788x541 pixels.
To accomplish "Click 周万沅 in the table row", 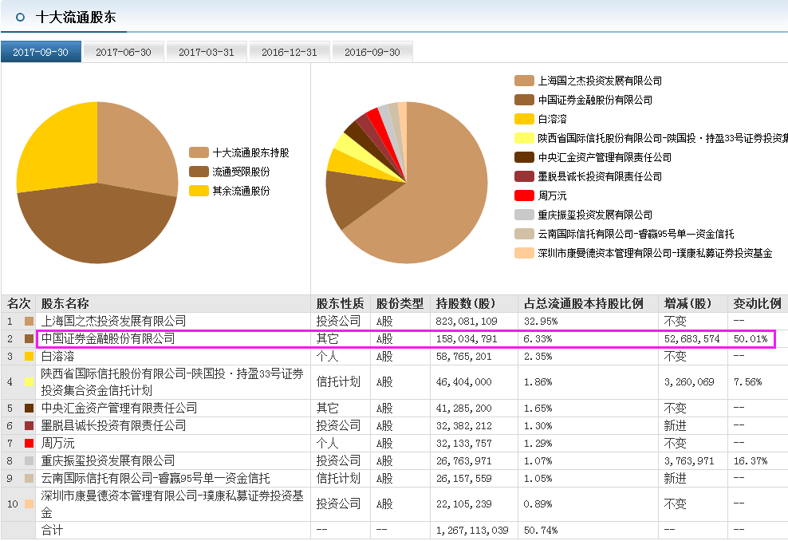I will [57, 443].
